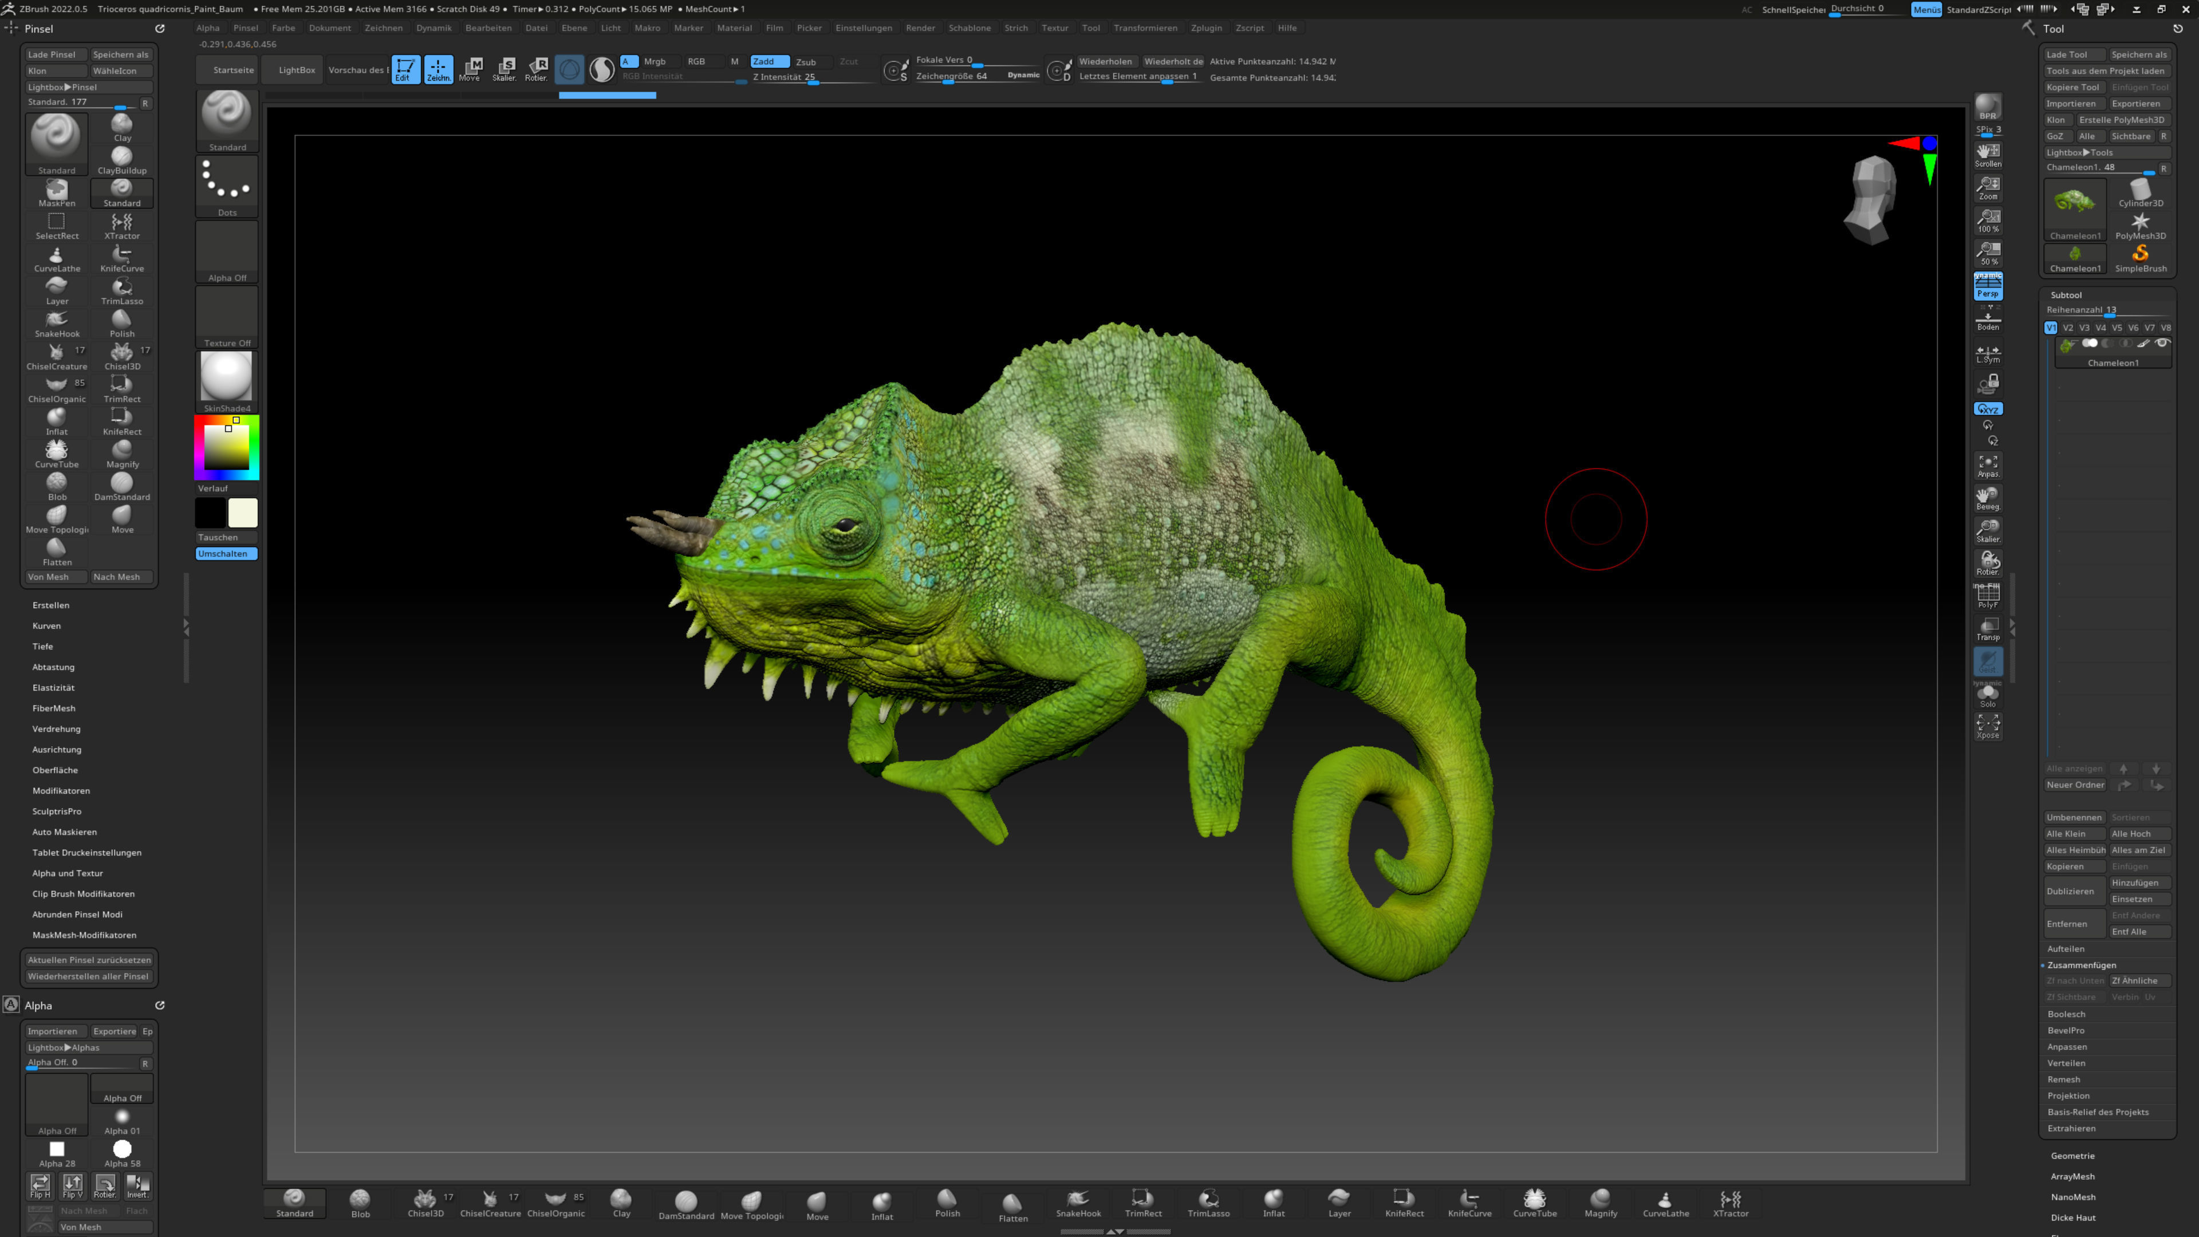This screenshot has width=2199, height=1237.
Task: Toggle Solo mode
Action: (x=1987, y=696)
